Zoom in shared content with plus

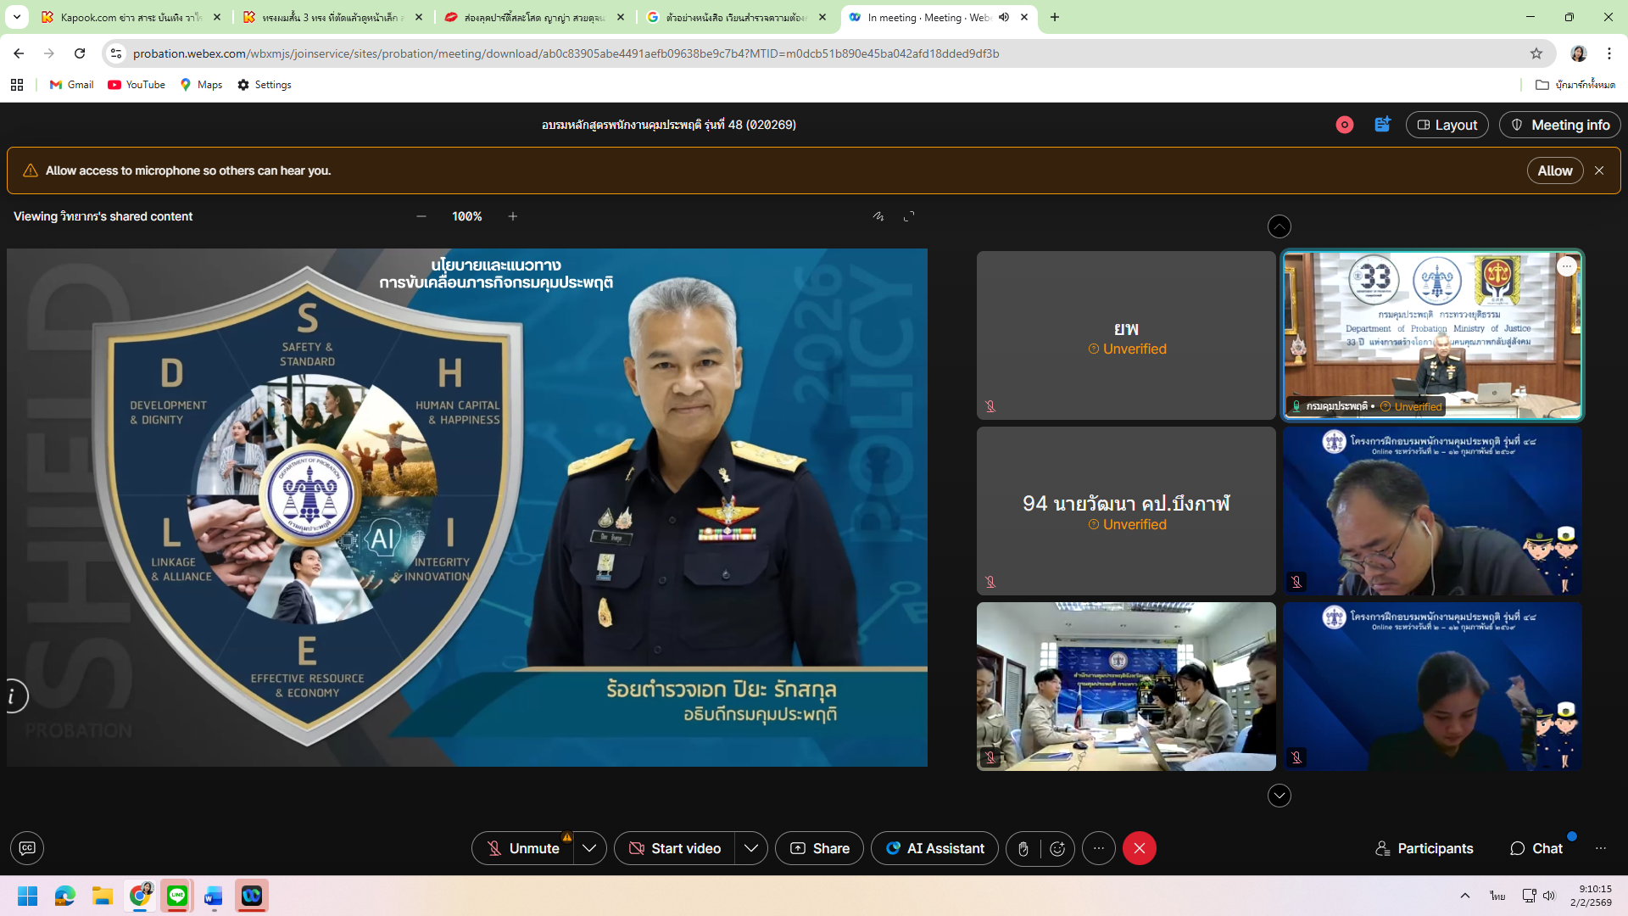pyautogui.click(x=513, y=216)
